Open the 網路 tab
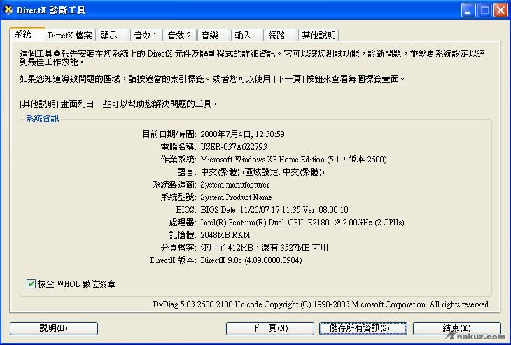This screenshot has width=511, height=345. (281, 35)
